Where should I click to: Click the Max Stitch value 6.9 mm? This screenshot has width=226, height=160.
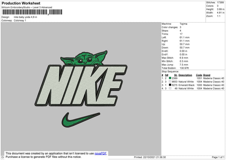pos(184,58)
